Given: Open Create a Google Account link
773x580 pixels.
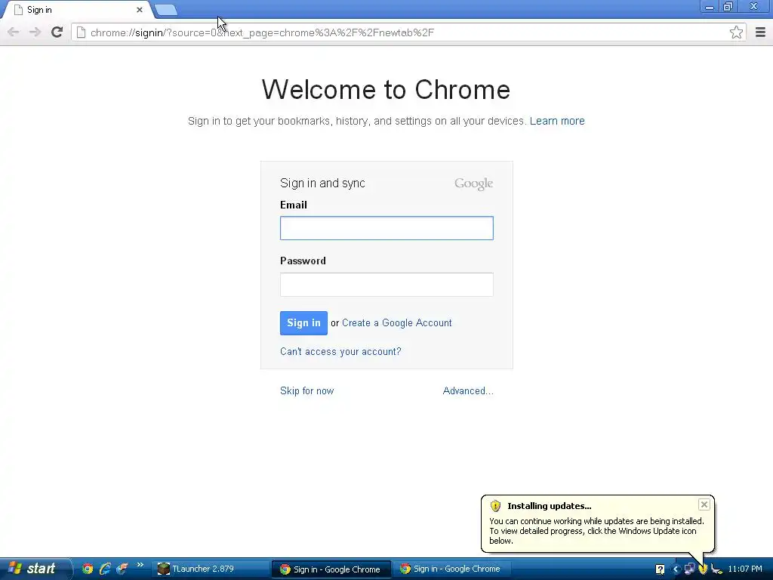Looking at the screenshot, I should [x=397, y=323].
